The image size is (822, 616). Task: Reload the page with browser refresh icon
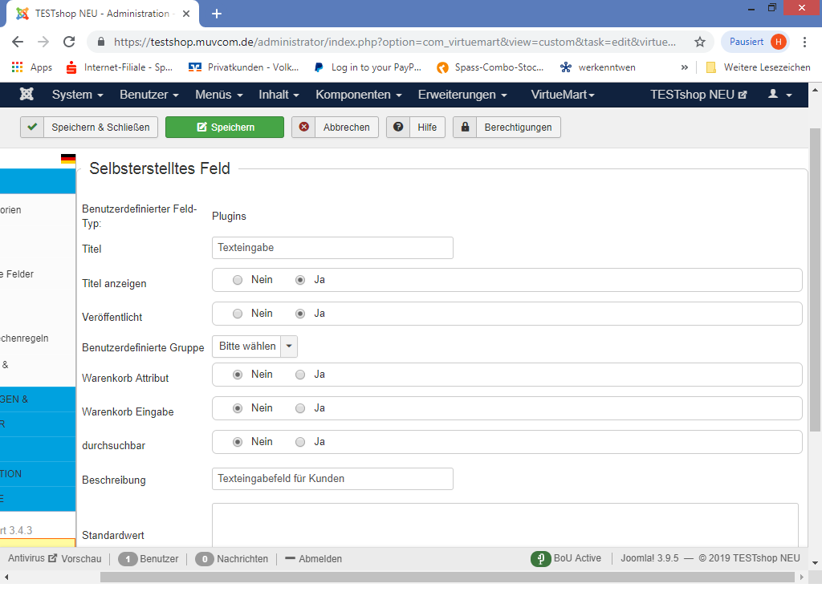[69, 42]
